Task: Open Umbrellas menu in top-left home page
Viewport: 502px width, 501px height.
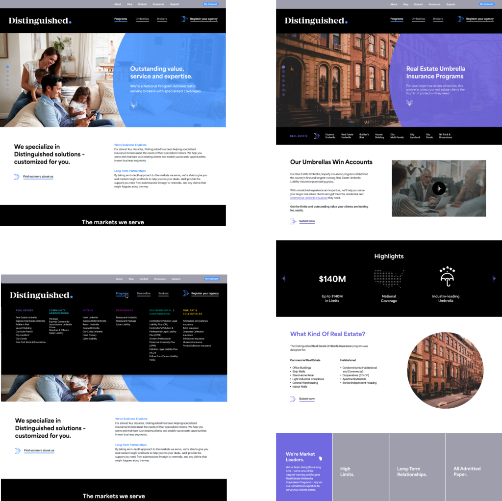Action: pos(142,19)
